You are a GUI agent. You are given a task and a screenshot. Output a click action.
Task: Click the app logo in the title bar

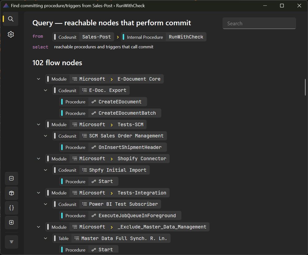(6, 6)
